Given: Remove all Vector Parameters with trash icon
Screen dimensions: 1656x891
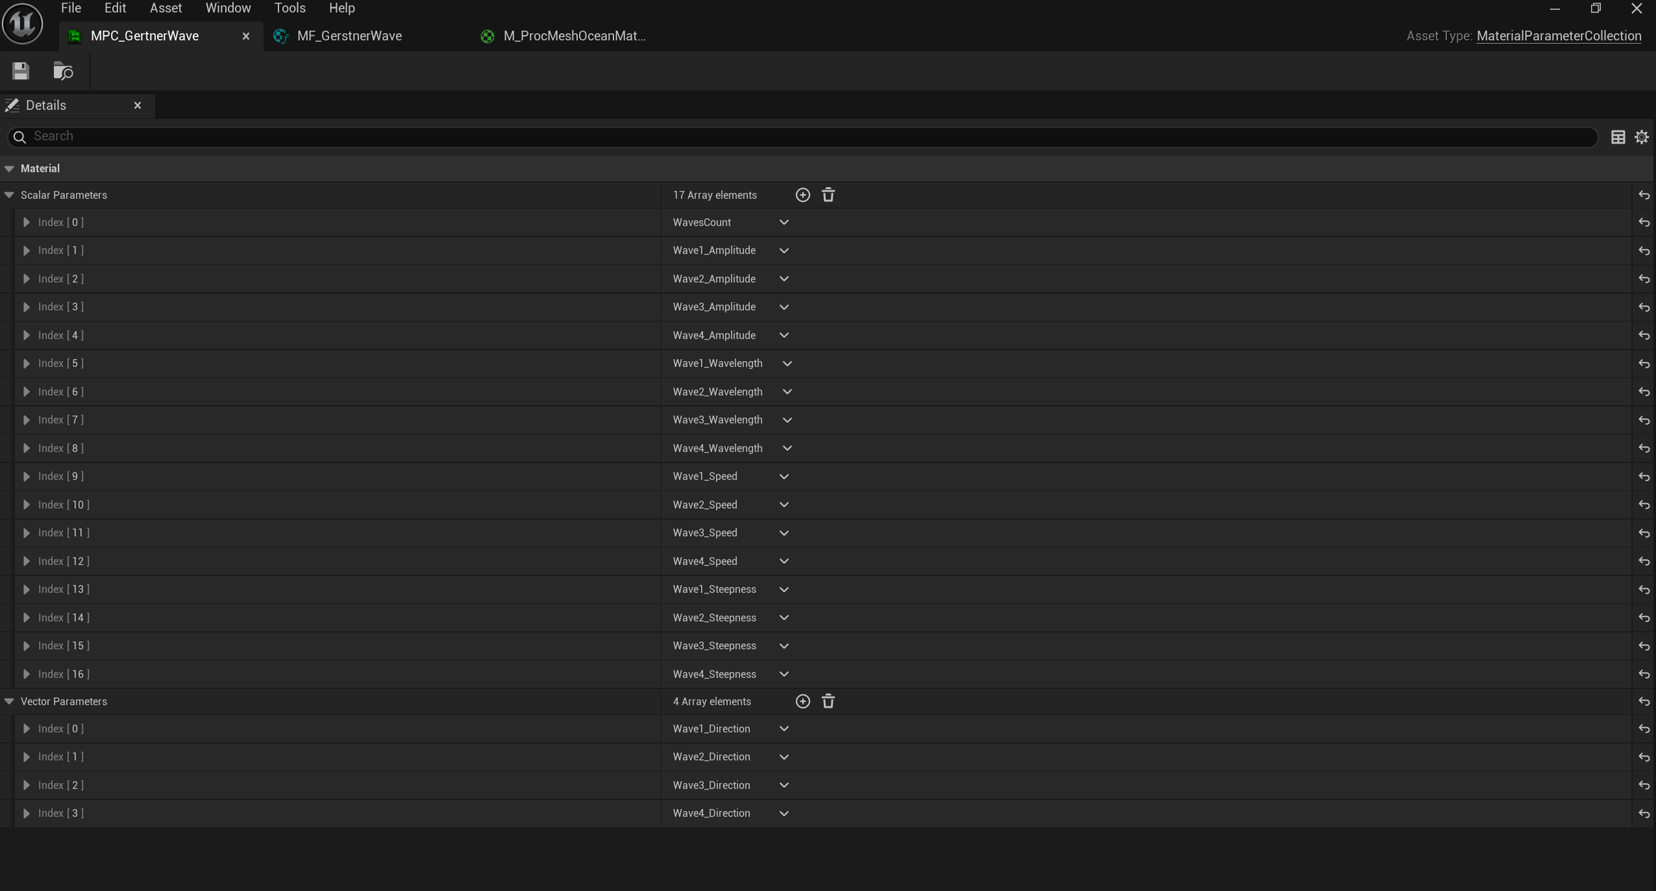Looking at the screenshot, I should [828, 701].
